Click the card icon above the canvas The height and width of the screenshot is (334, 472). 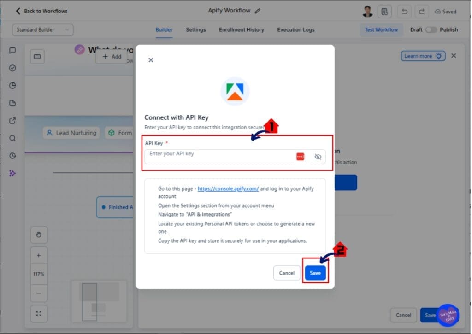pos(37,57)
